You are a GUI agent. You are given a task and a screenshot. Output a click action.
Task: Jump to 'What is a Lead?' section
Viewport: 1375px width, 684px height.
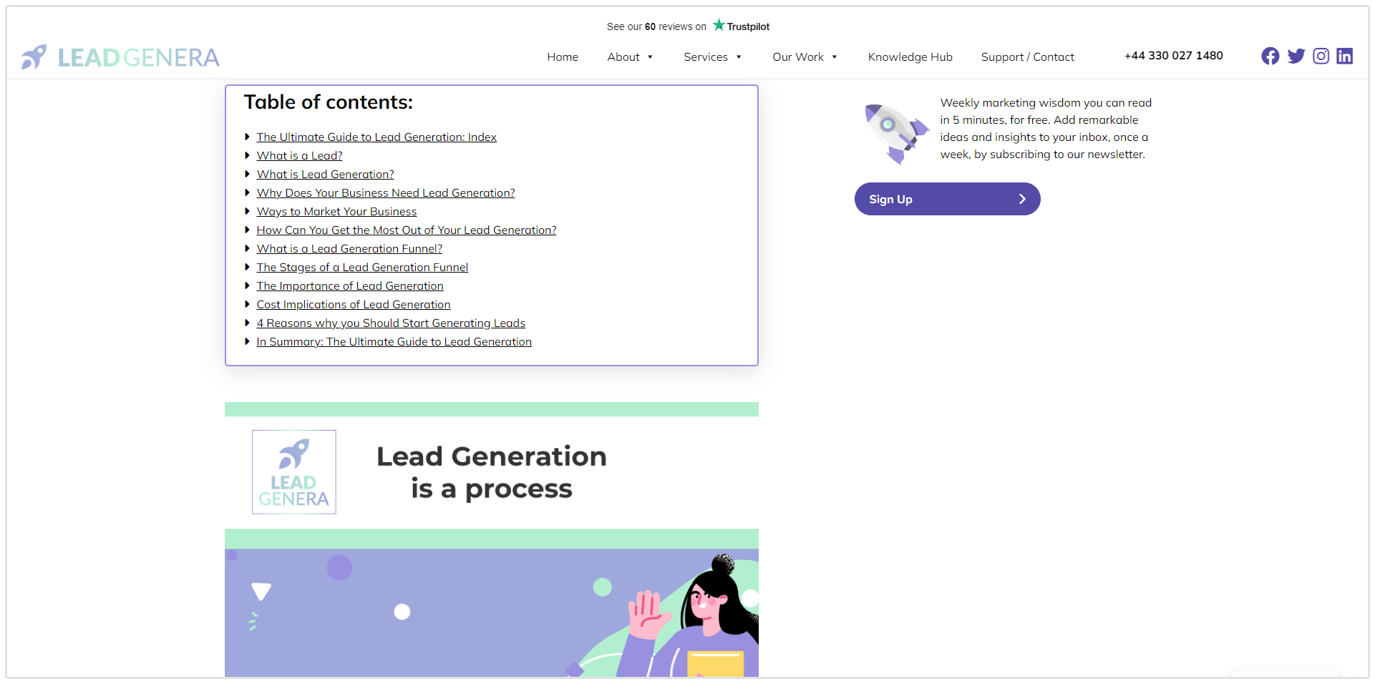[x=299, y=156]
